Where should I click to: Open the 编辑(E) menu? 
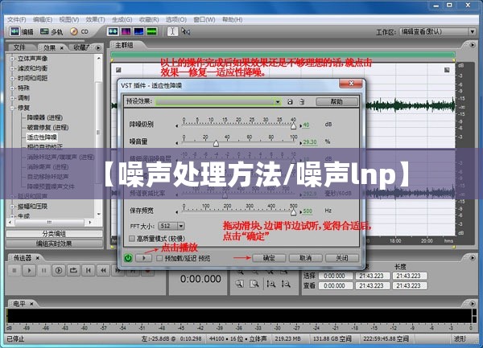pyautogui.click(x=43, y=19)
